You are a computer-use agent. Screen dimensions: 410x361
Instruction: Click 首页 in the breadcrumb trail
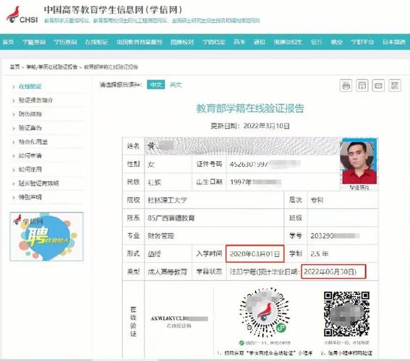click(x=15, y=67)
